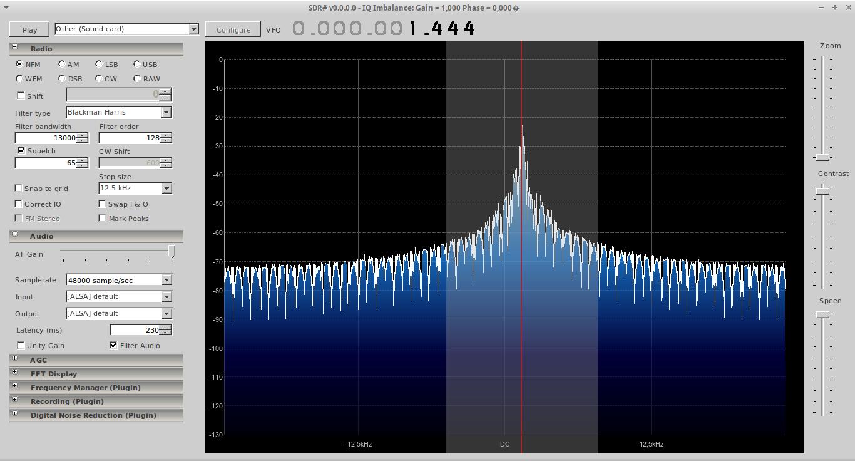Open the Configure button
The height and width of the screenshot is (461, 855).
pyautogui.click(x=233, y=29)
